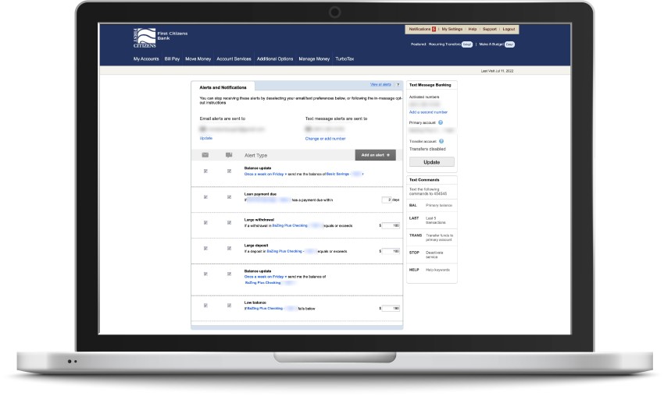Open BaZing Plus Checking dropdown in second balance update
664x396 pixels.
[270, 283]
